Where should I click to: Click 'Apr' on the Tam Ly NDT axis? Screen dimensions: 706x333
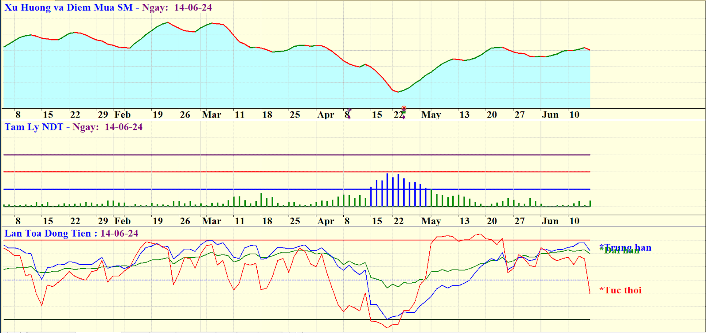point(326,221)
